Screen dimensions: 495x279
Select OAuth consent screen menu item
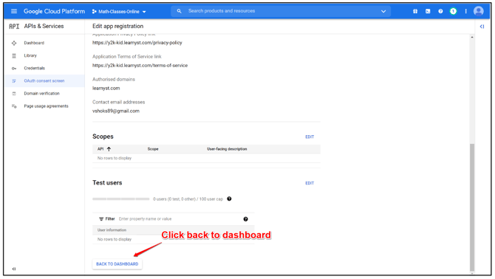click(45, 80)
